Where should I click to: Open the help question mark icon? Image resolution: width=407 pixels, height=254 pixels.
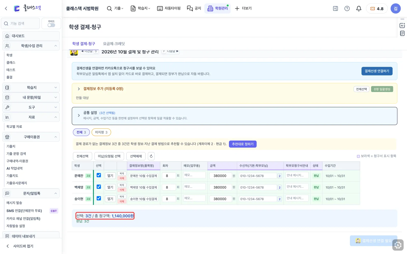[347, 8]
